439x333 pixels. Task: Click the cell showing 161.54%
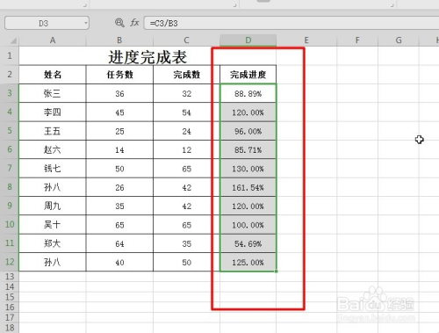[x=248, y=187]
